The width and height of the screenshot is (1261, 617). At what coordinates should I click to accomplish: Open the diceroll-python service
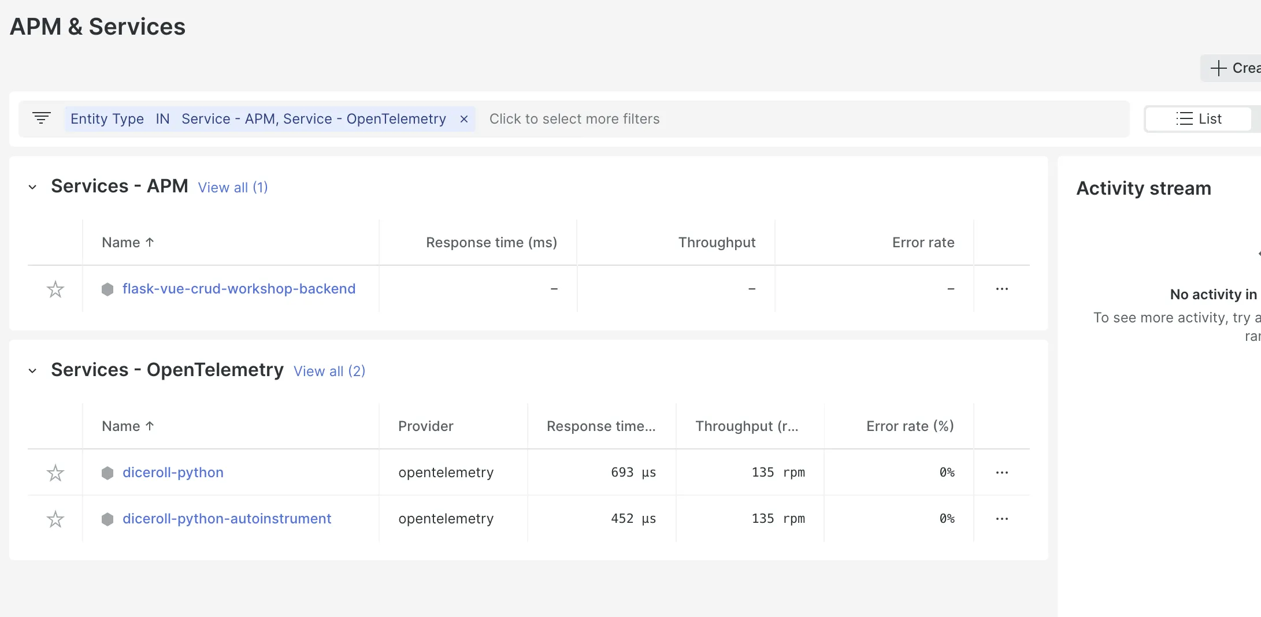tap(173, 472)
